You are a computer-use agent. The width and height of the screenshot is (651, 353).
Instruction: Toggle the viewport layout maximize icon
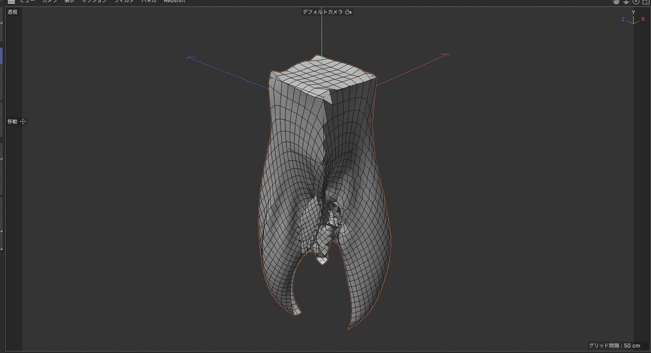646,2
